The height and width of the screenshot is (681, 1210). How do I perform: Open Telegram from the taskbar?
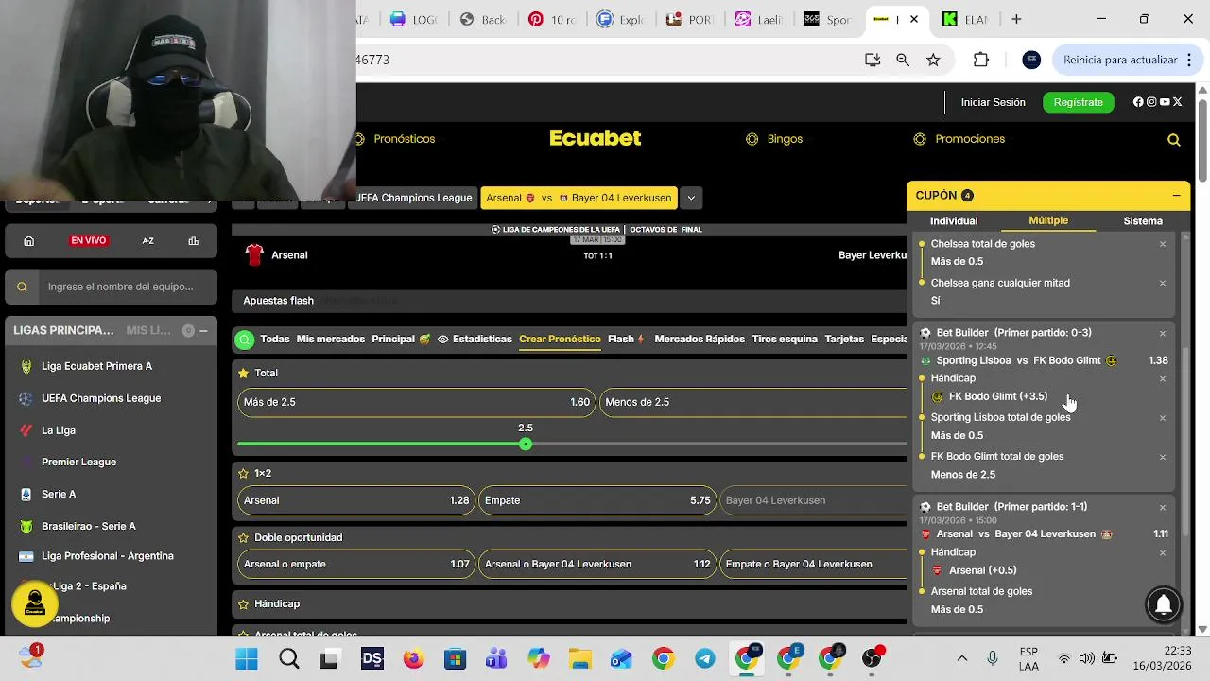click(x=705, y=659)
